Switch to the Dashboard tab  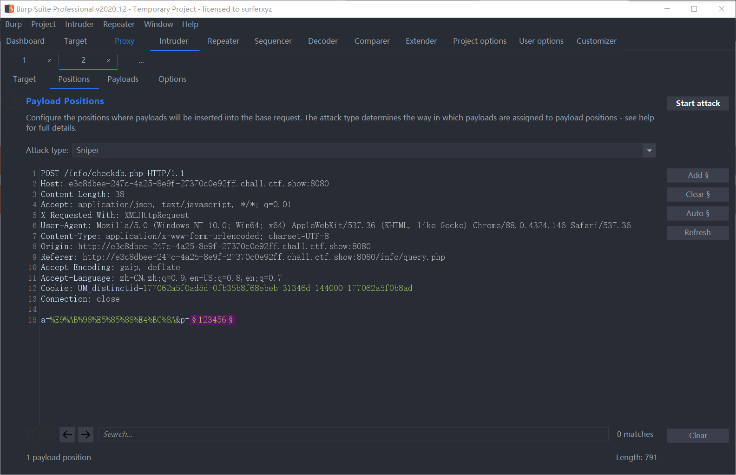click(26, 41)
